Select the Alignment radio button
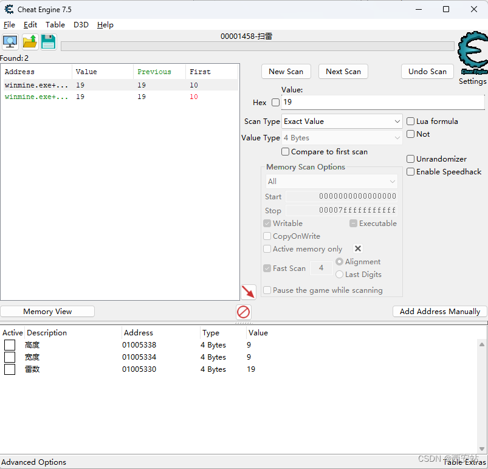This screenshot has height=469, width=488. point(339,262)
